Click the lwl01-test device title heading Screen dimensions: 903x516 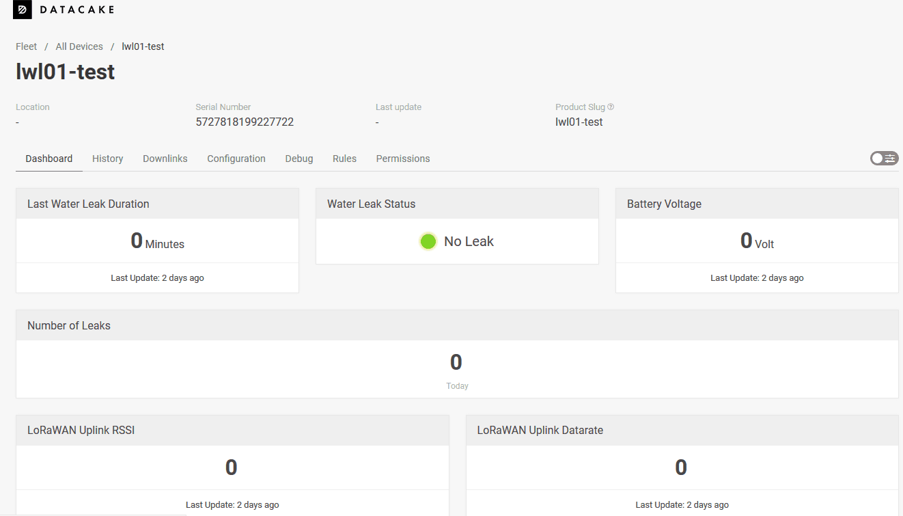pos(66,72)
